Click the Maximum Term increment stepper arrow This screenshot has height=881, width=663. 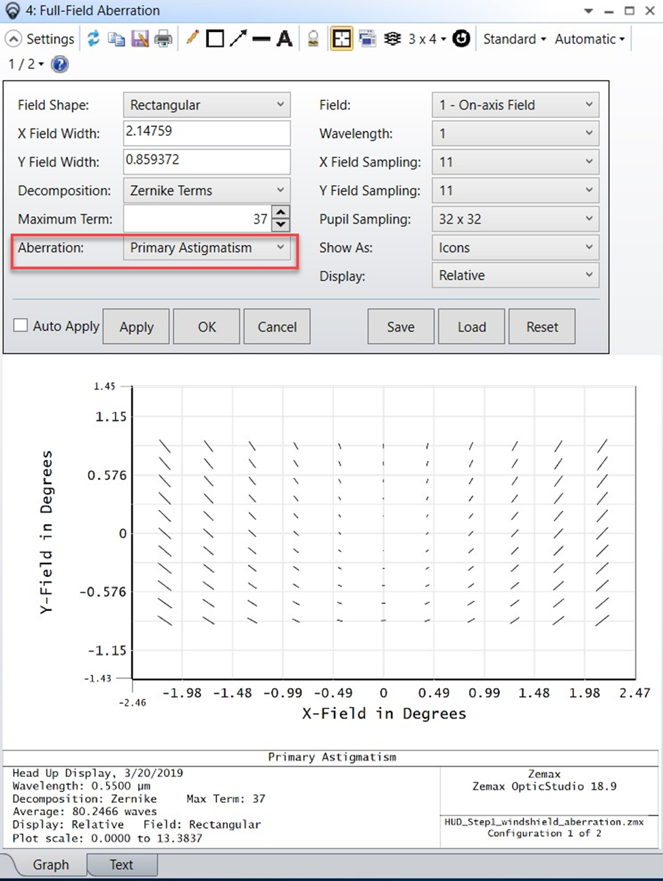coord(281,212)
